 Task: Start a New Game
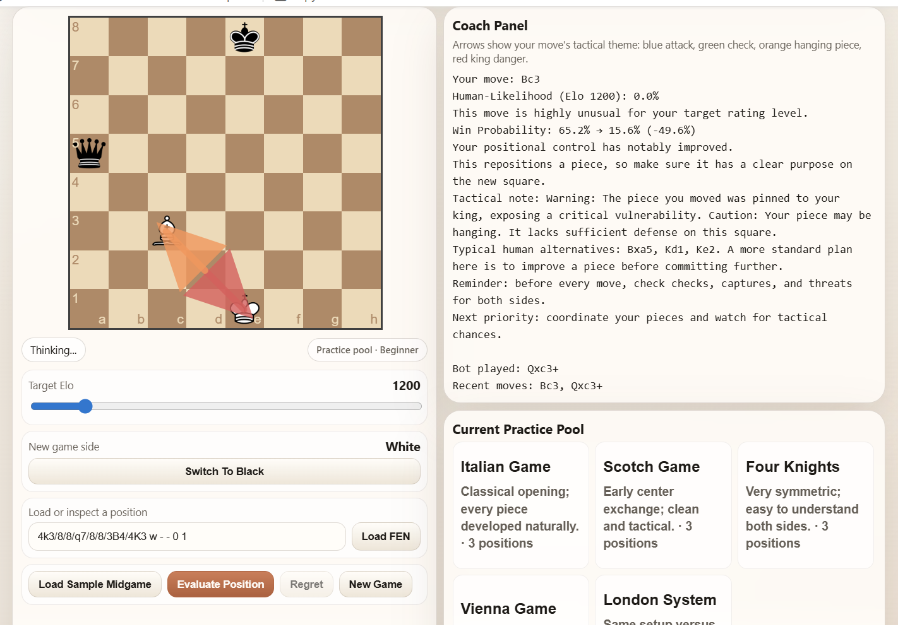[x=376, y=584]
